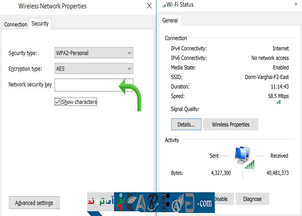
Task: Select the Security tab
Action: pos(40,24)
